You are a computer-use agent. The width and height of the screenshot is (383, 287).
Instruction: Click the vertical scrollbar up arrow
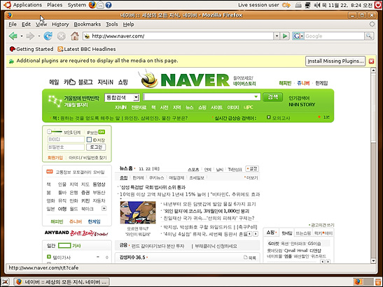pos(373,71)
